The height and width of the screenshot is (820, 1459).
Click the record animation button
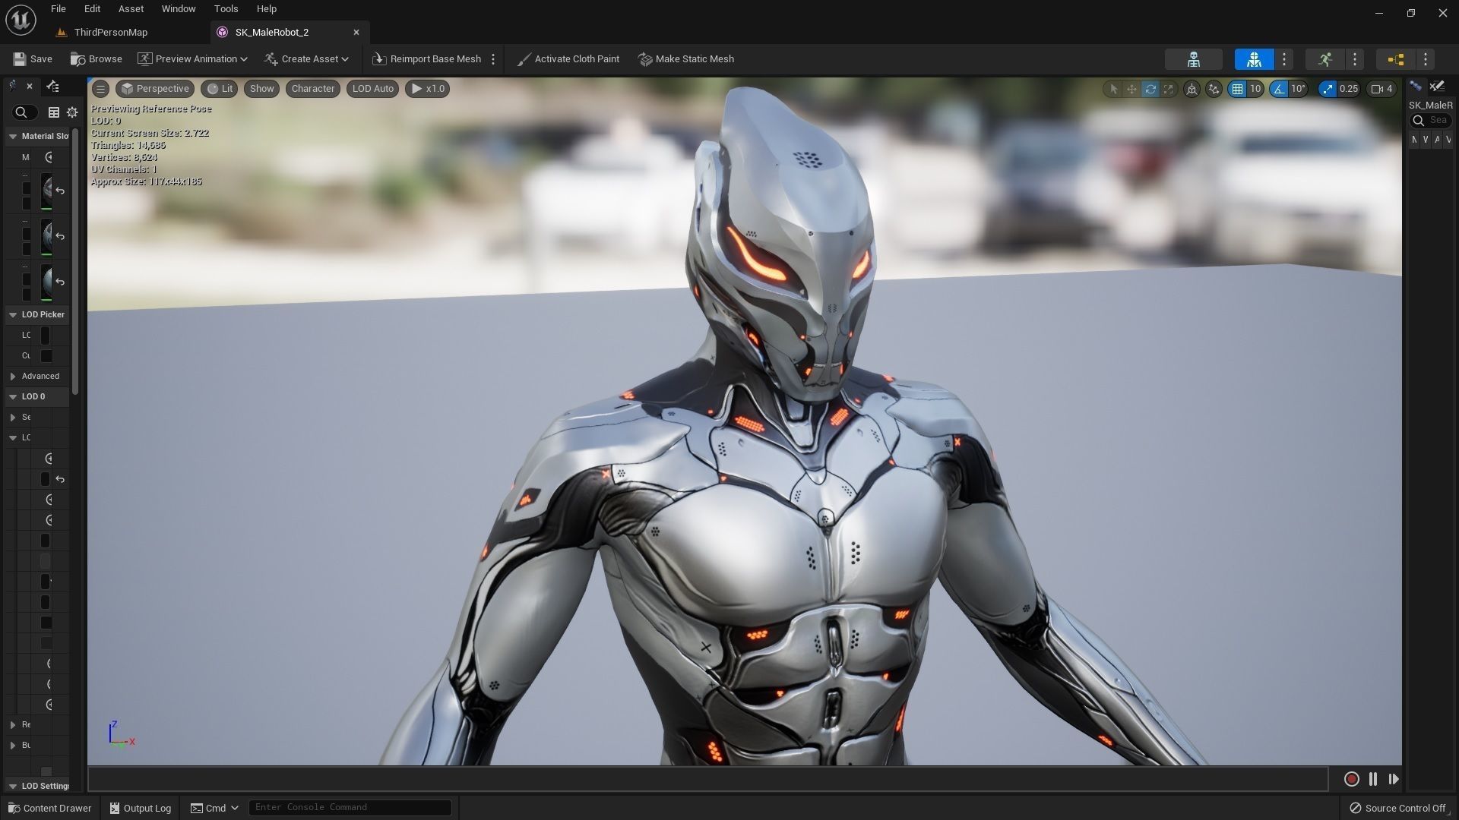(x=1351, y=779)
